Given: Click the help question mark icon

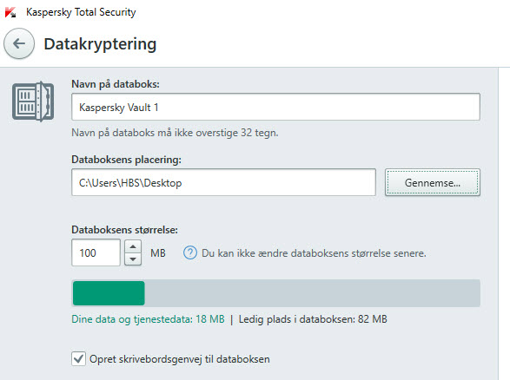Looking at the screenshot, I should pos(190,252).
